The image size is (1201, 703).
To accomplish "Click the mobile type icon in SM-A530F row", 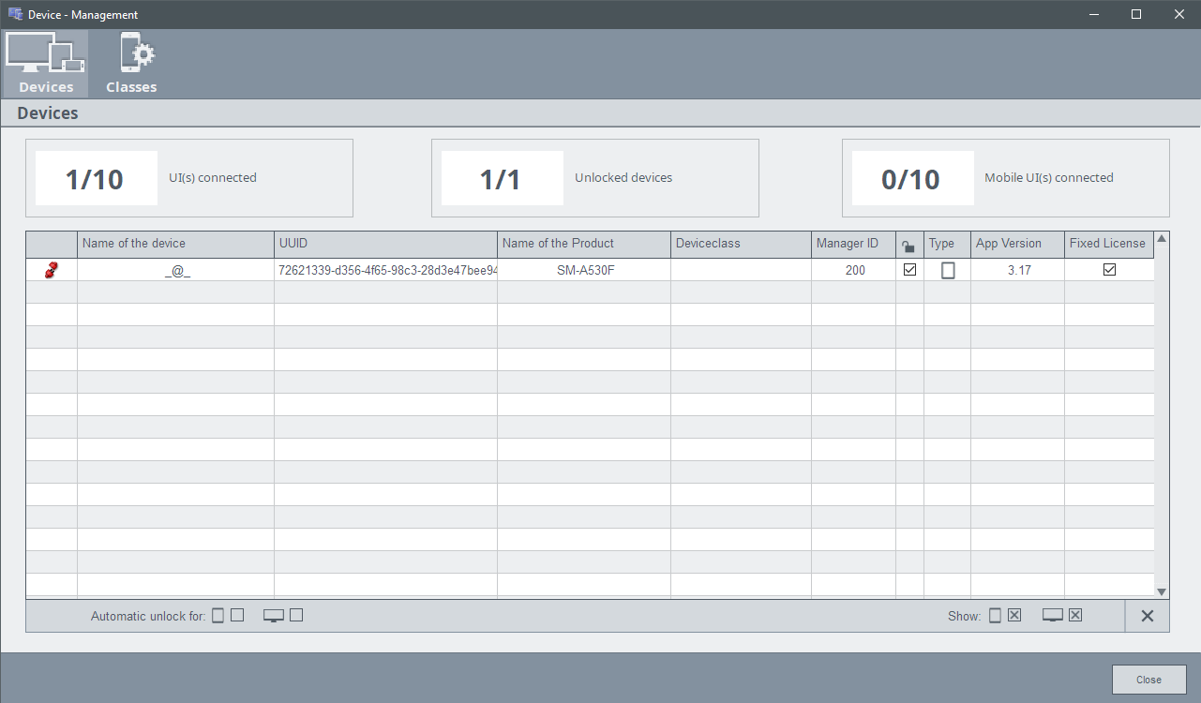I will pyautogui.click(x=948, y=270).
